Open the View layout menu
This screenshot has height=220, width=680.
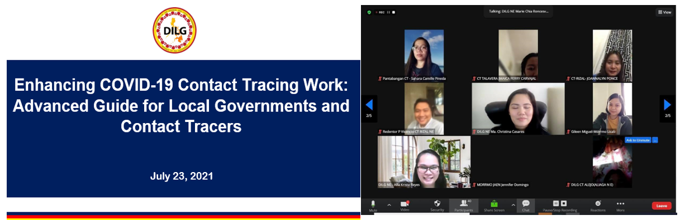pos(664,12)
